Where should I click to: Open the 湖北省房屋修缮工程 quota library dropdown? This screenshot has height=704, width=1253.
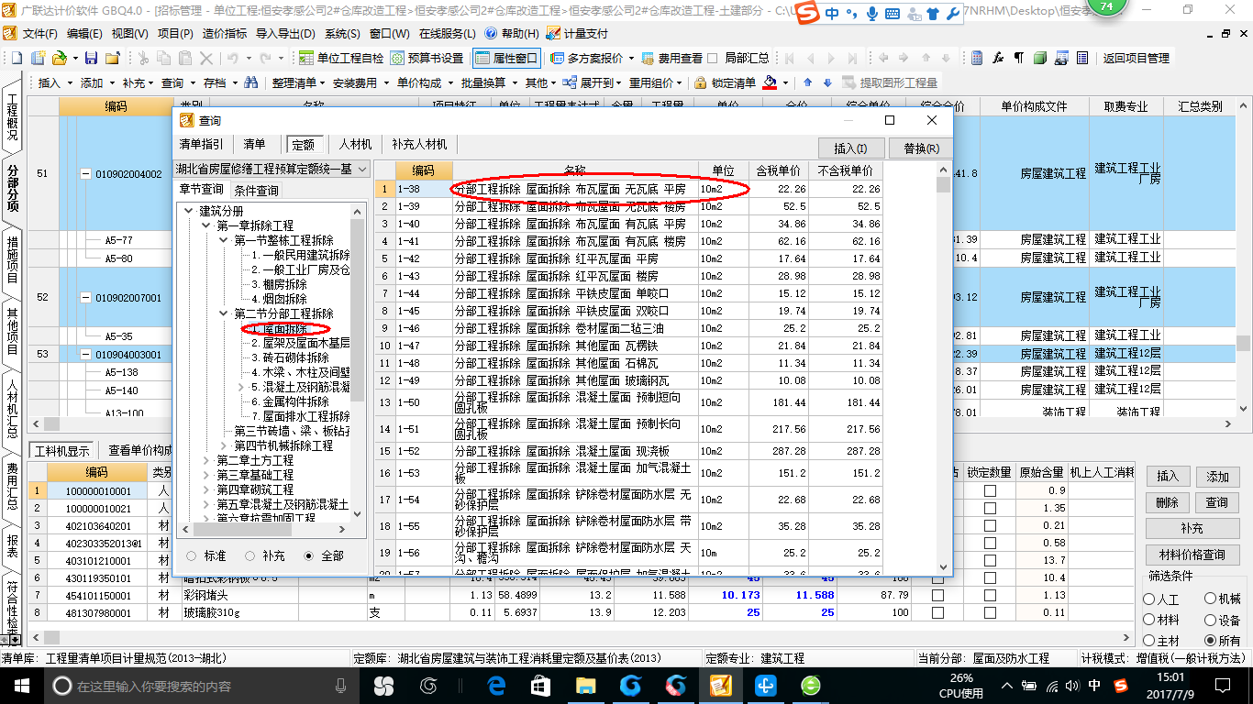coord(360,170)
